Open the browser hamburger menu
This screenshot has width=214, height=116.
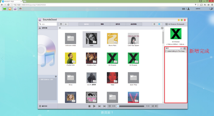(x=212, y=5)
